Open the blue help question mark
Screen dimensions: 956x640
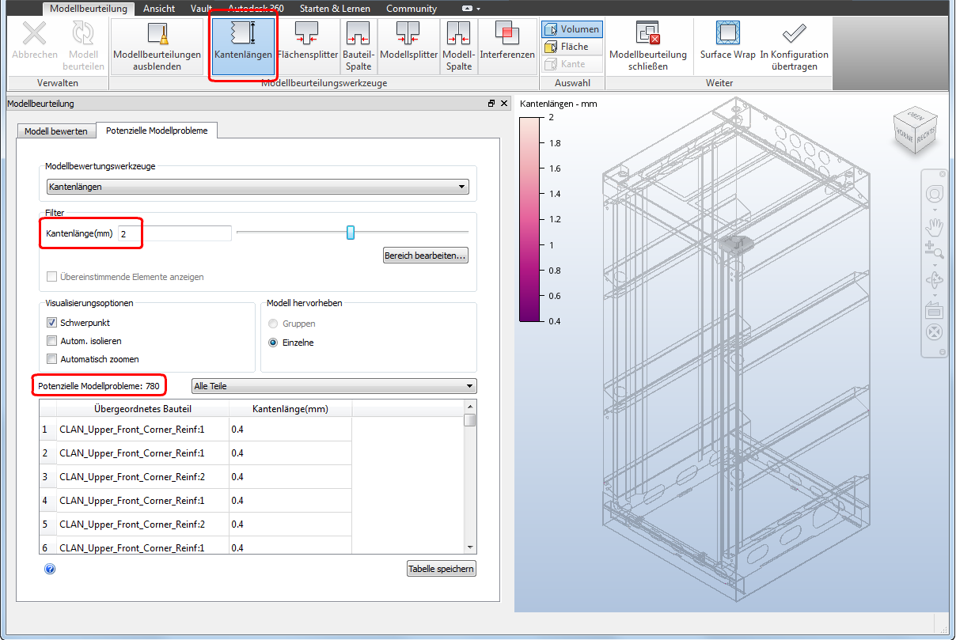coord(50,569)
